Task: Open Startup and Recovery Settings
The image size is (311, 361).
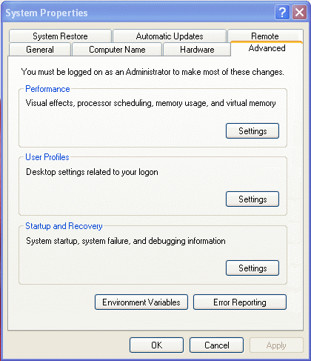Action: [253, 268]
